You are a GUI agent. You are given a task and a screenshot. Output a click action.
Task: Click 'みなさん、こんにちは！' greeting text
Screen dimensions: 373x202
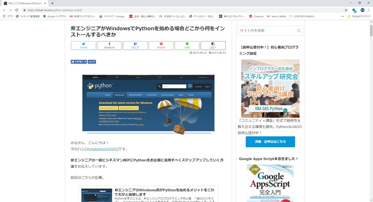click(x=90, y=143)
